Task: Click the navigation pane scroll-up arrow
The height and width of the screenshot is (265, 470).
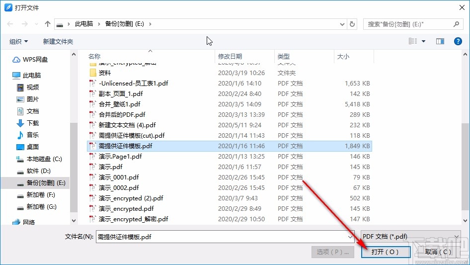Action: click(x=74, y=54)
